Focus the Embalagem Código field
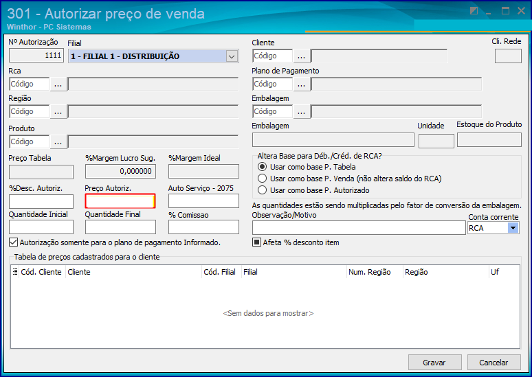The width and height of the screenshot is (532, 377). click(272, 111)
